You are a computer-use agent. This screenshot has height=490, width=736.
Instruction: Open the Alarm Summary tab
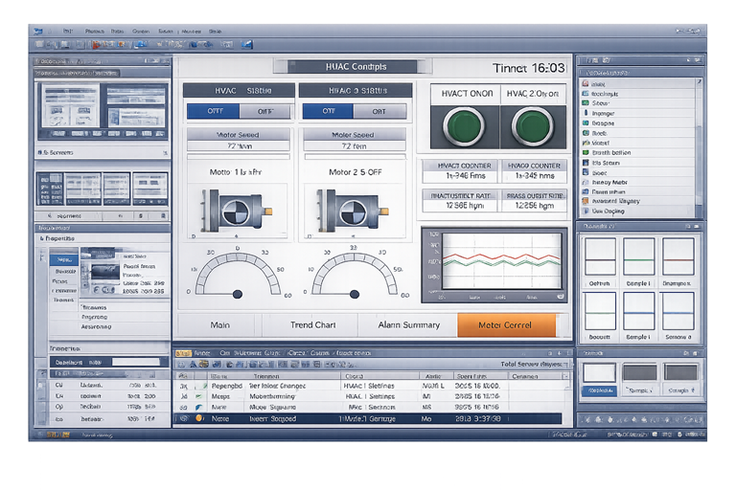408,325
